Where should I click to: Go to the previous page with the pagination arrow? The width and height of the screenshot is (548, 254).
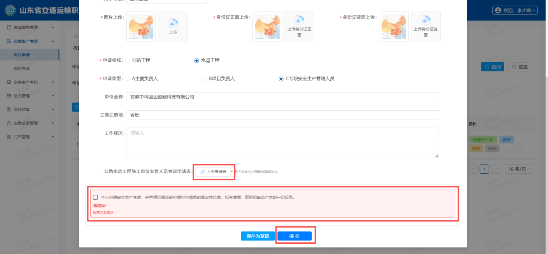(x=473, y=169)
